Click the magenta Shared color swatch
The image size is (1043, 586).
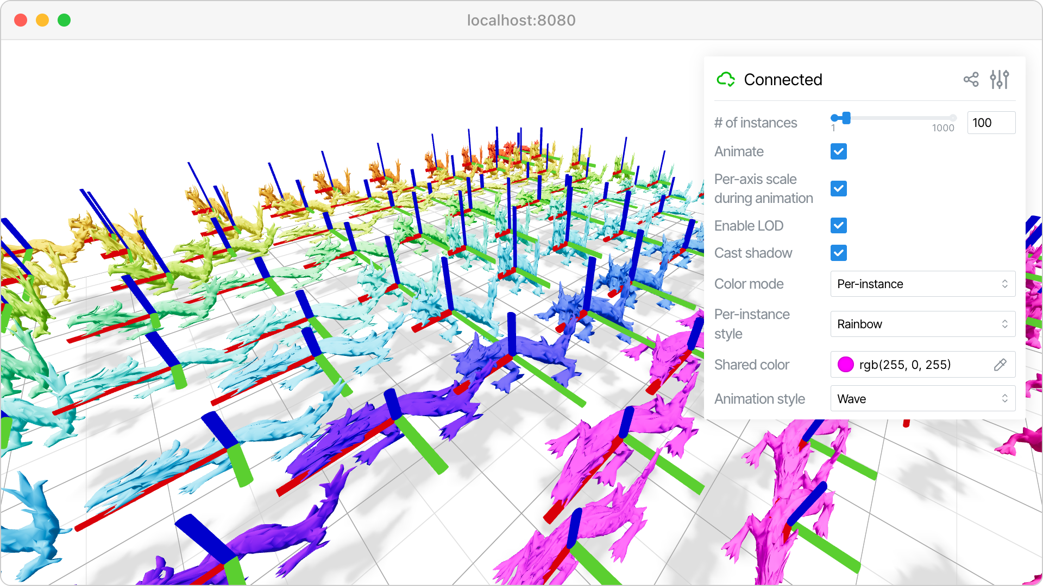pos(846,365)
